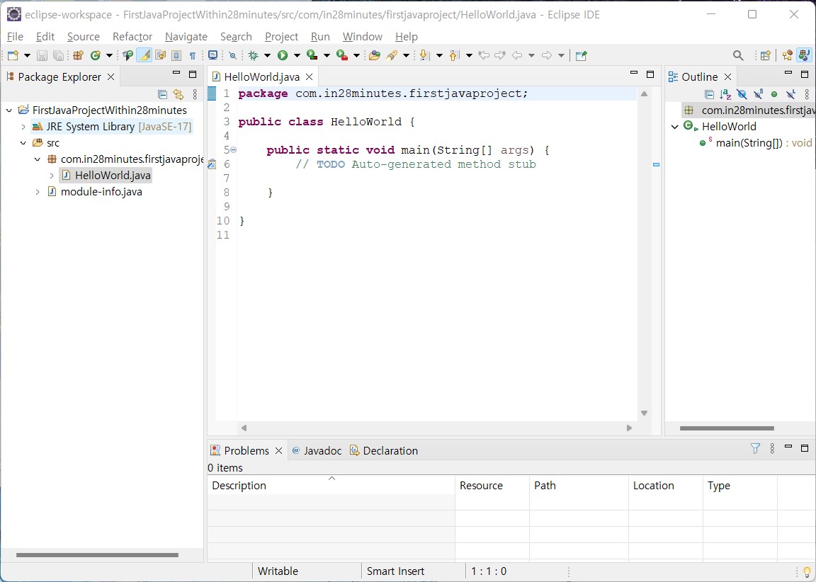
Task: Click the Search magnifier icon in toolbar
Action: 738,55
